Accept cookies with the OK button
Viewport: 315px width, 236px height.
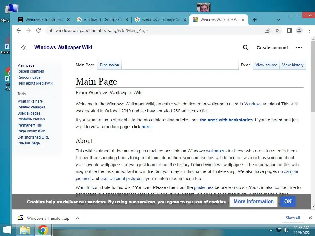click(x=288, y=202)
